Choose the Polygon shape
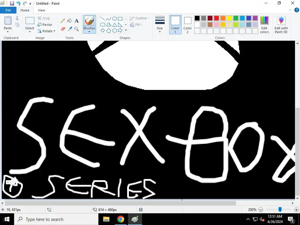 (x=108, y=25)
